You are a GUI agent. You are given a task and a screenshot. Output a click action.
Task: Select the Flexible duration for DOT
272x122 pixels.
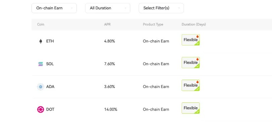point(191,108)
